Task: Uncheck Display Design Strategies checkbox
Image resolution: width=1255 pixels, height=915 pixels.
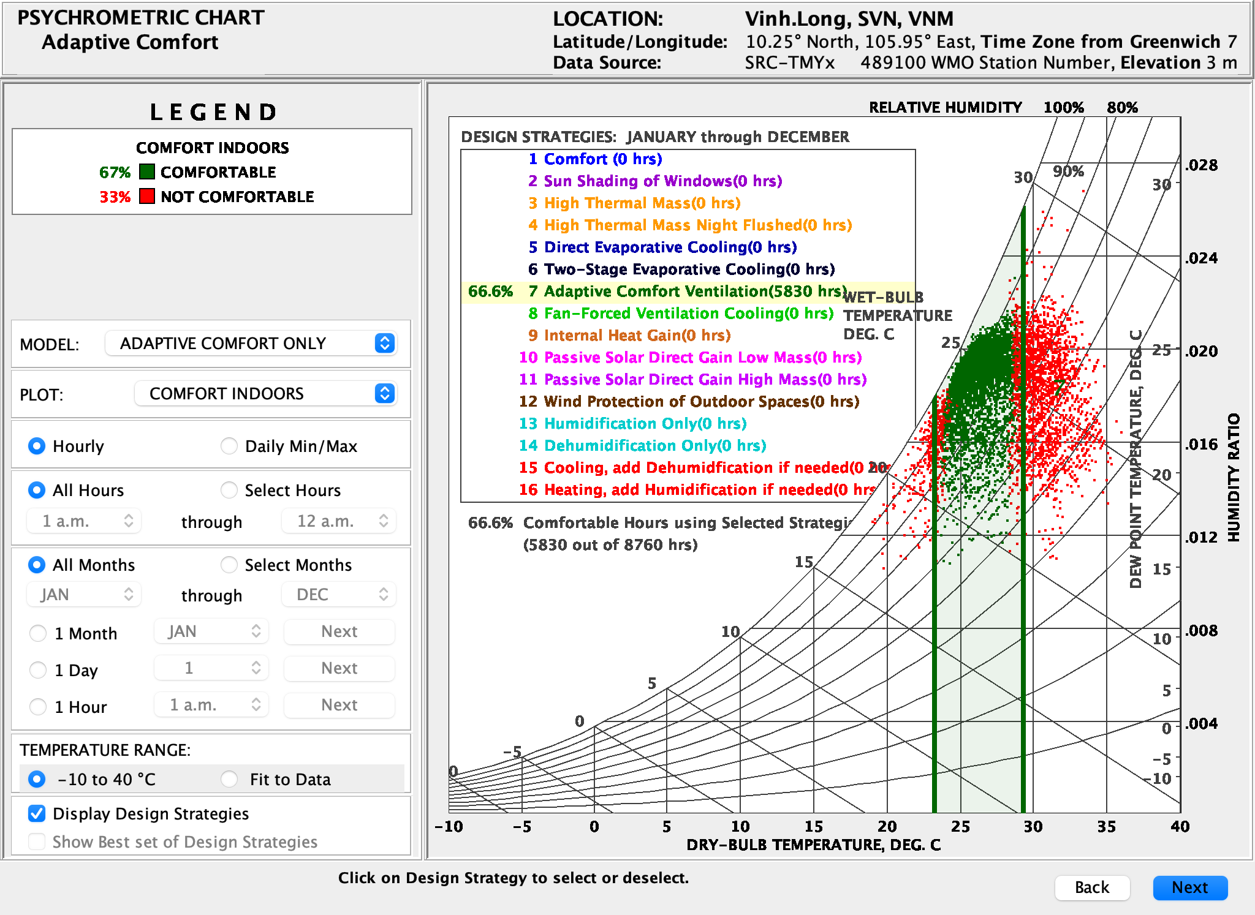Action: [37, 813]
